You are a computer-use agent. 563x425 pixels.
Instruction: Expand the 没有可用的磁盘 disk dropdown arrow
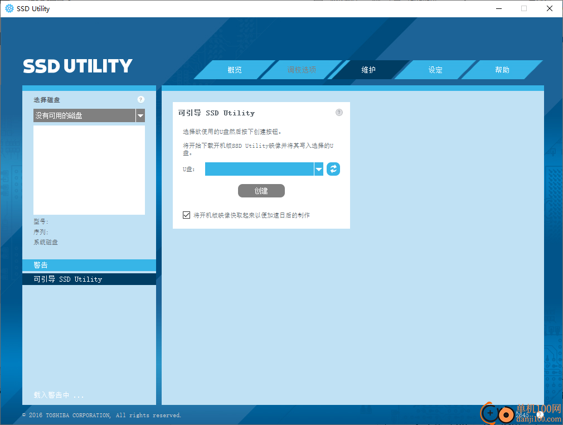click(140, 115)
